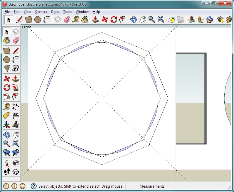
Task: Open the Draw menu
Action: coord(55,12)
